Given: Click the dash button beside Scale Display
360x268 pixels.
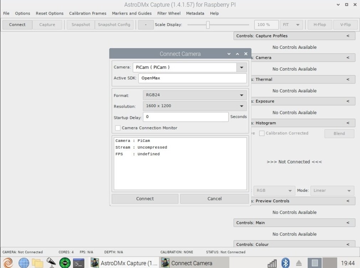Looking at the screenshot, I should 146,25.
